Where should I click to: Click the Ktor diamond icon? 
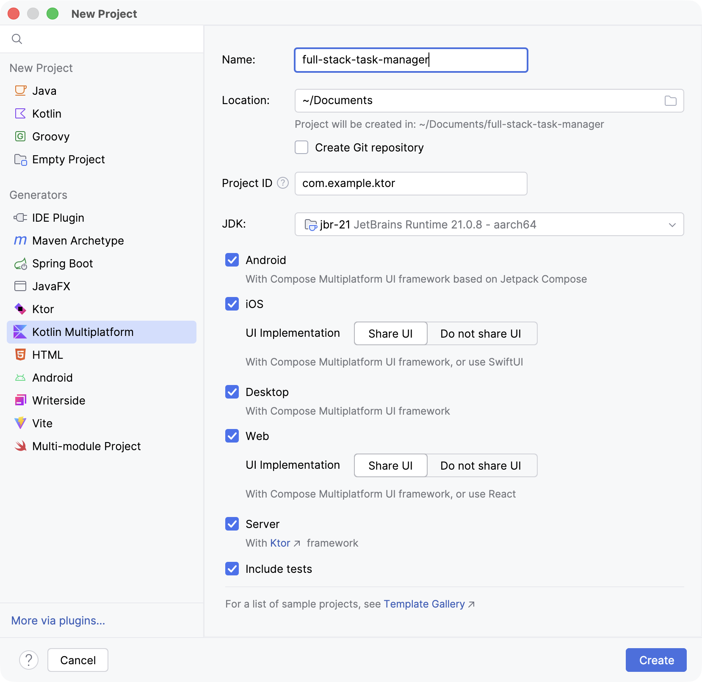(20, 309)
